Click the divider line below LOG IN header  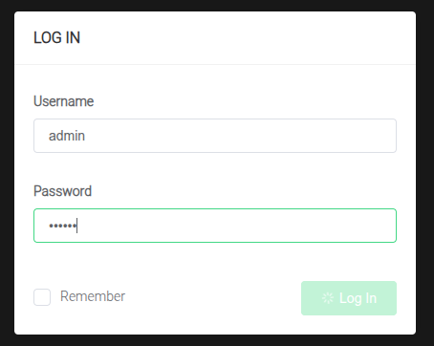click(x=215, y=64)
